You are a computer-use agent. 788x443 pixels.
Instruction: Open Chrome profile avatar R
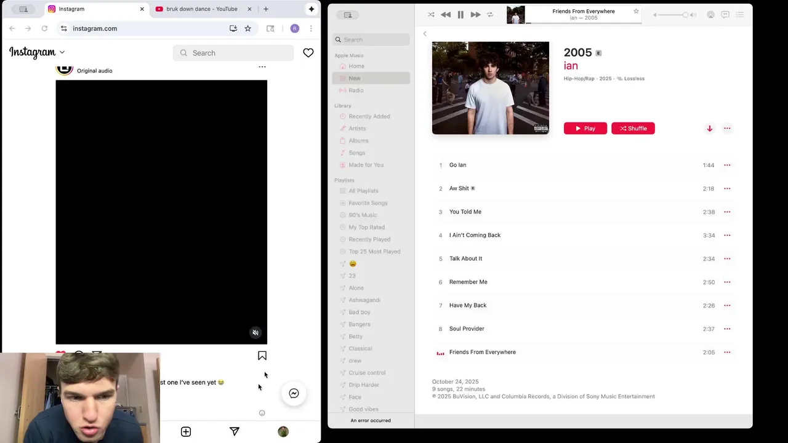pyautogui.click(x=295, y=28)
